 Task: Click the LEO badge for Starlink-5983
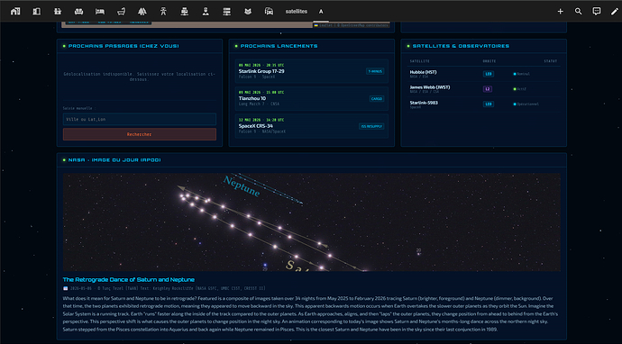tap(489, 104)
